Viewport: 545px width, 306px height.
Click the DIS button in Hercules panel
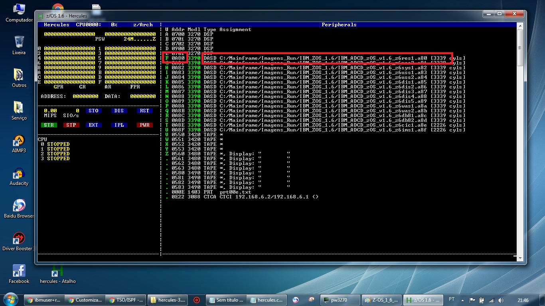119,111
